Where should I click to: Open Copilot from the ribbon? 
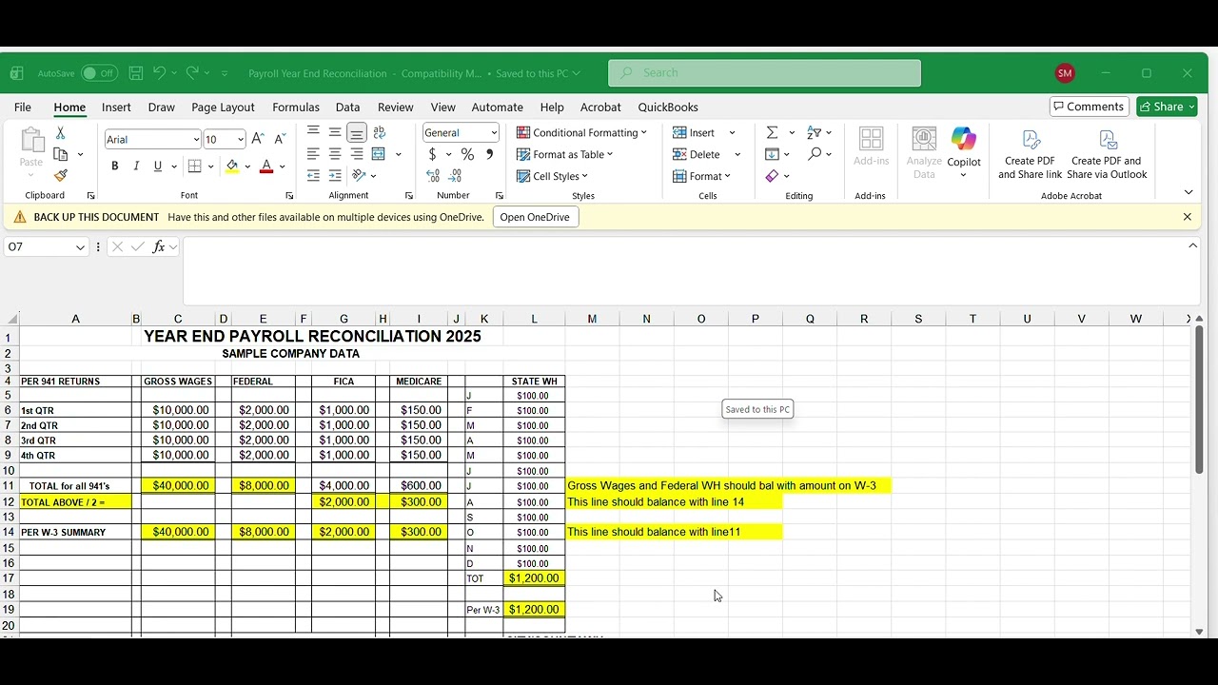(x=963, y=152)
